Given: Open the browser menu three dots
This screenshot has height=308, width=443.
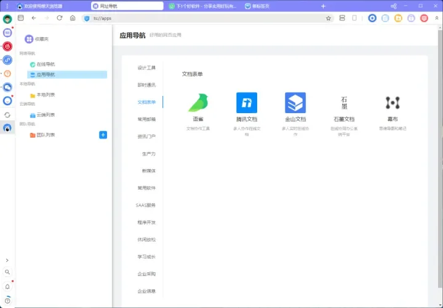Looking at the screenshot, I should (x=7, y=6).
